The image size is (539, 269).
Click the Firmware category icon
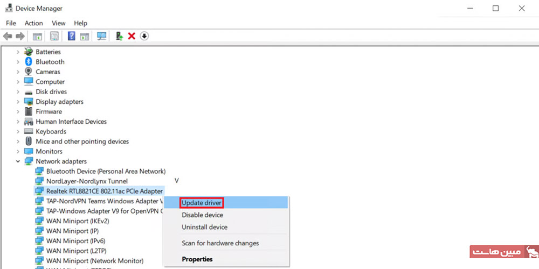pos(29,111)
